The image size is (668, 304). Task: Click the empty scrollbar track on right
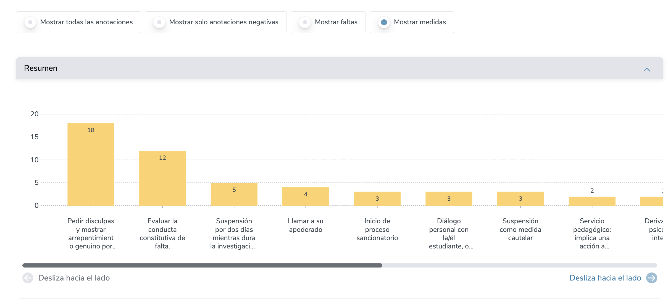519,265
